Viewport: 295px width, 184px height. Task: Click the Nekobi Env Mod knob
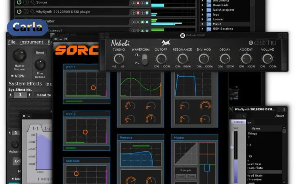click(x=204, y=59)
